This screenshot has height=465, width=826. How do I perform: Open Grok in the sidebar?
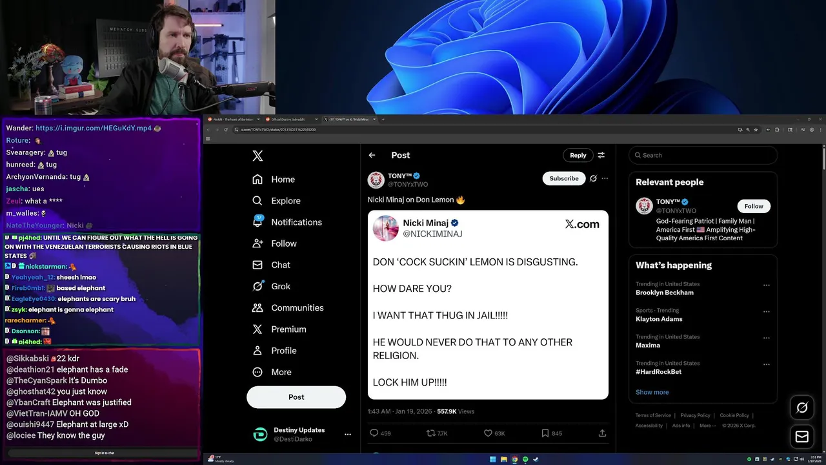(x=271, y=286)
